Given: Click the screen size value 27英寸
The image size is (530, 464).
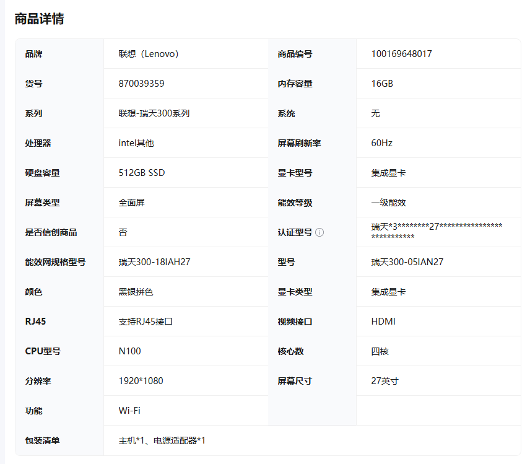Looking at the screenshot, I should (x=385, y=382).
